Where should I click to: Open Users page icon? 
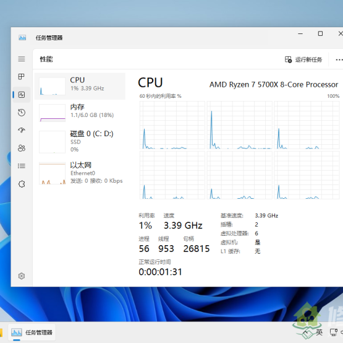pos(22,148)
